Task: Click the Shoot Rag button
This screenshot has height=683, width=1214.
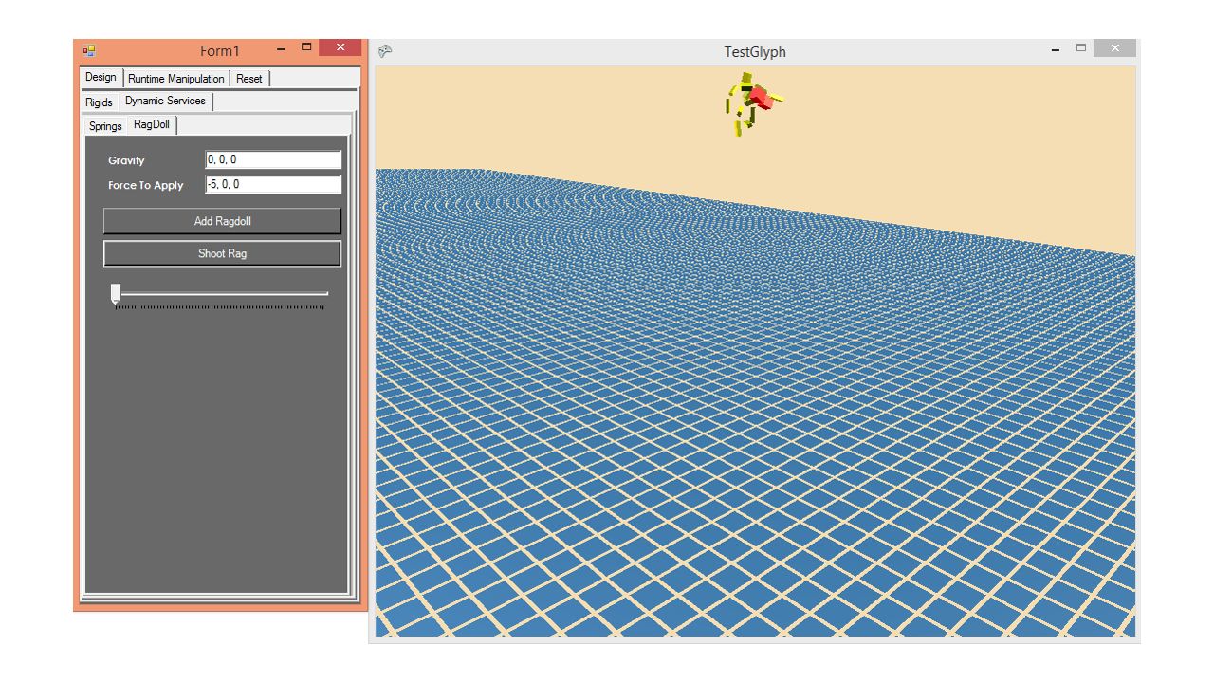Action: pyautogui.click(x=222, y=252)
